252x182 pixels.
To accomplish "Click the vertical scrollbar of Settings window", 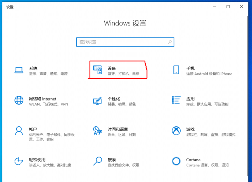I will click(x=247, y=96).
